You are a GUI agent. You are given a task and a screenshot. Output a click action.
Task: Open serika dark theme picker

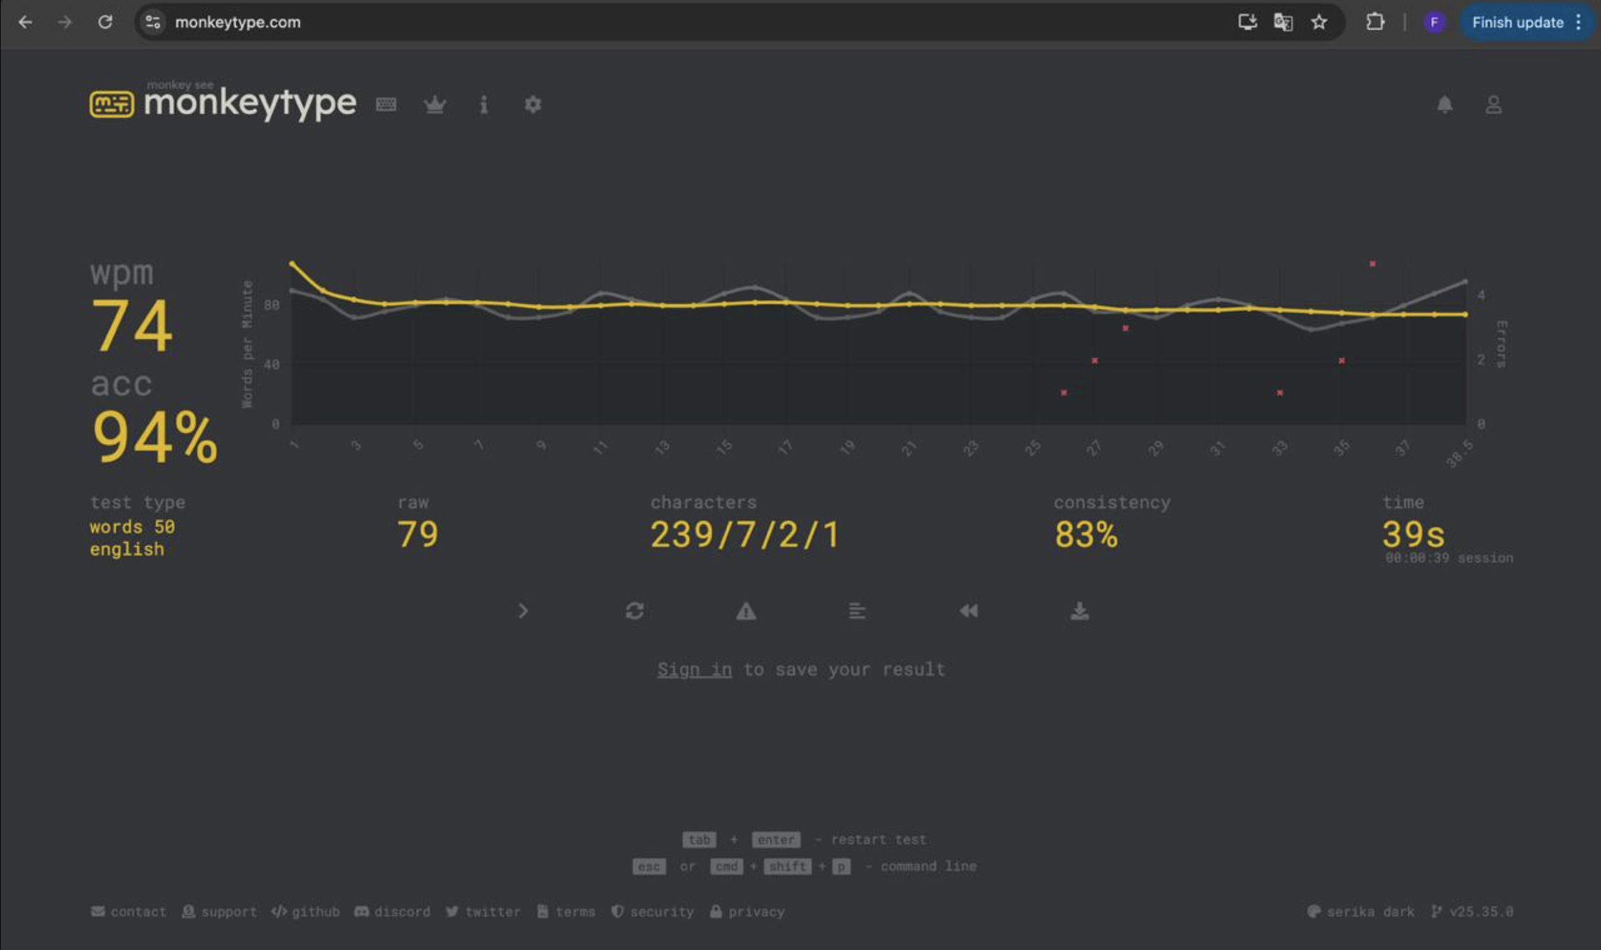tap(1361, 911)
